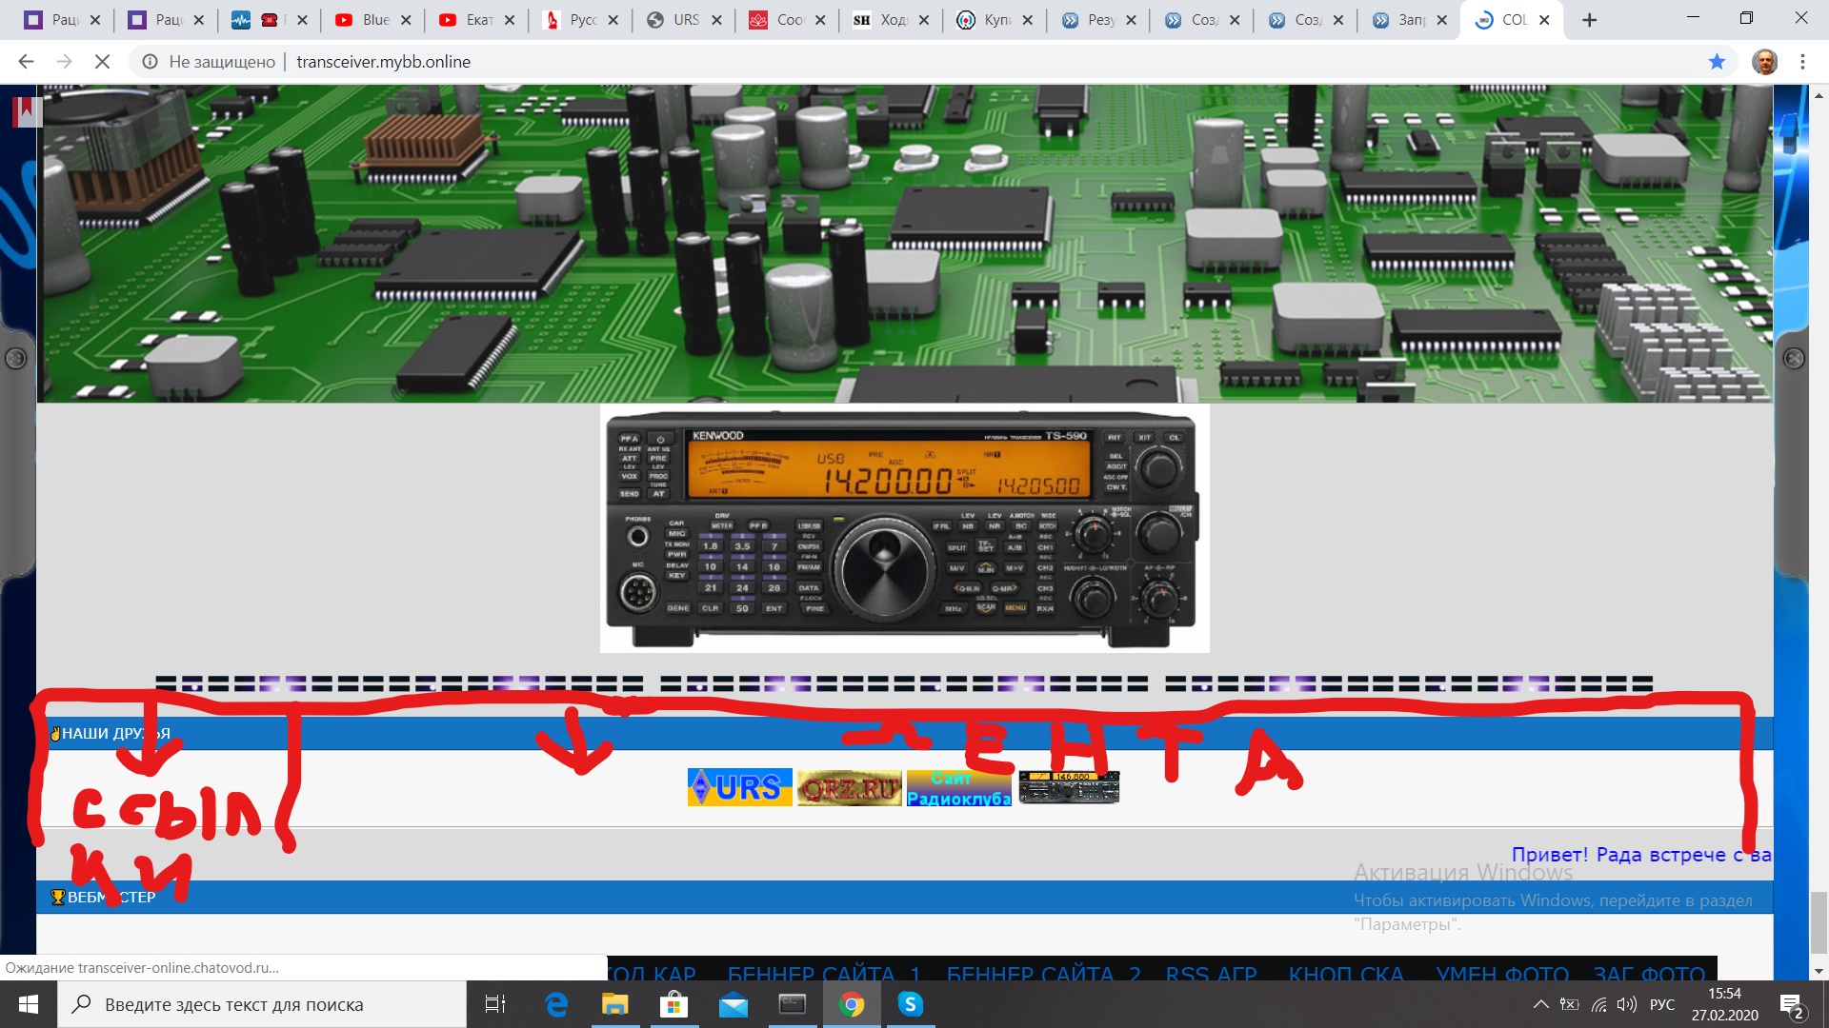Show hidden system tray icons

pos(1540,1004)
